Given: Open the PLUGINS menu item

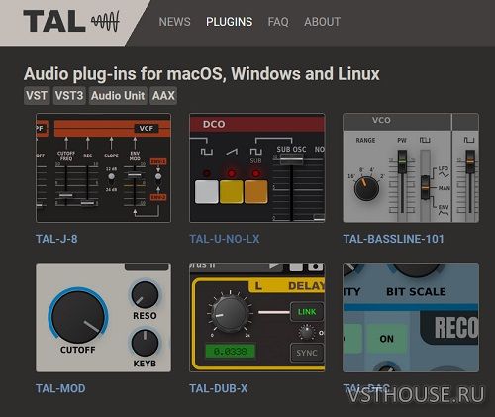Looking at the screenshot, I should (230, 22).
